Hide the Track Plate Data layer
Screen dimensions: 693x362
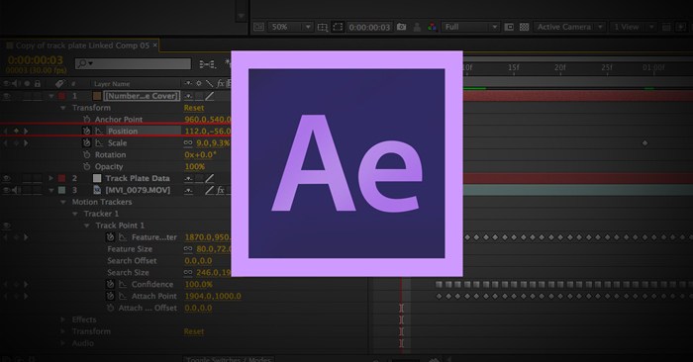click(7, 178)
